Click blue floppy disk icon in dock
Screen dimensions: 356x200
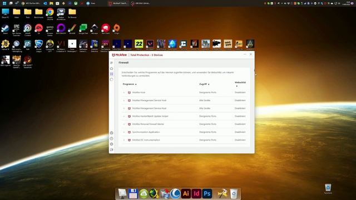(133, 194)
